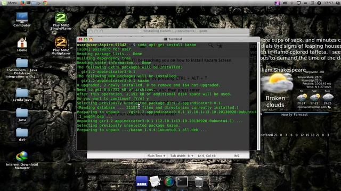Click the Friday forecast icon in the weather widget
The height and width of the screenshot is (191, 341).
point(302,97)
